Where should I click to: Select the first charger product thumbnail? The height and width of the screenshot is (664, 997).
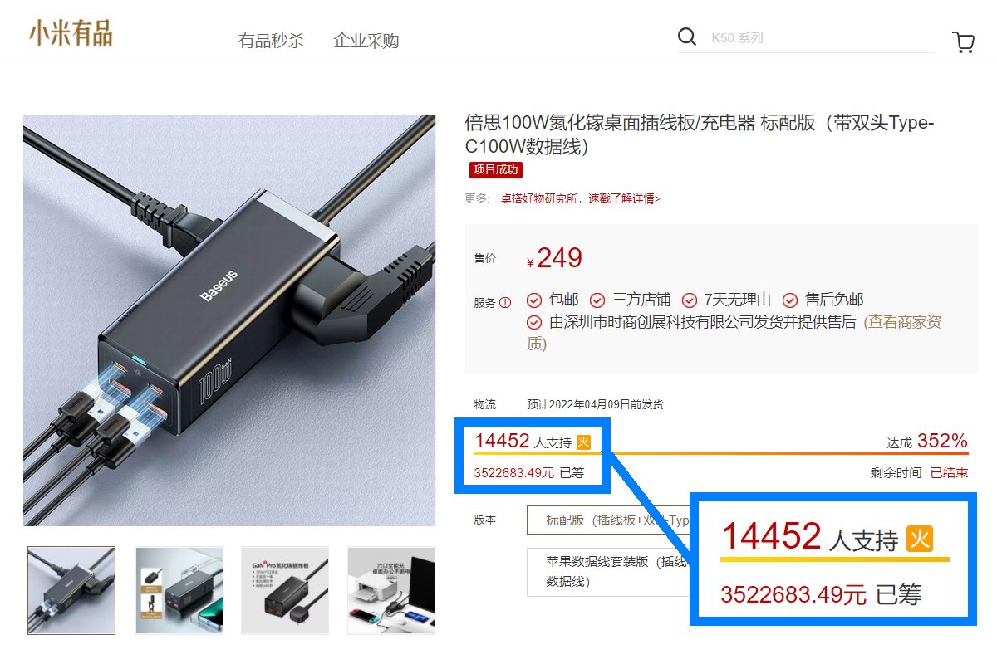tap(71, 590)
